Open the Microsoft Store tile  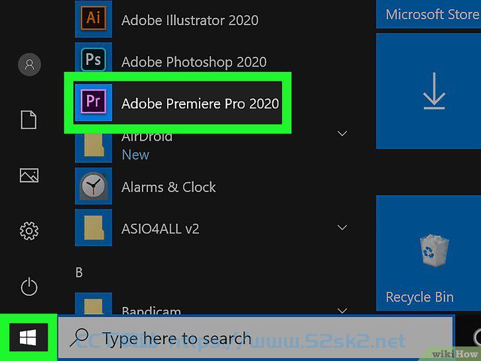point(429,14)
